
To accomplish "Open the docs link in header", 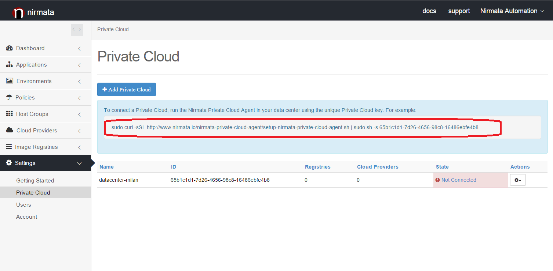I will pyautogui.click(x=429, y=11).
